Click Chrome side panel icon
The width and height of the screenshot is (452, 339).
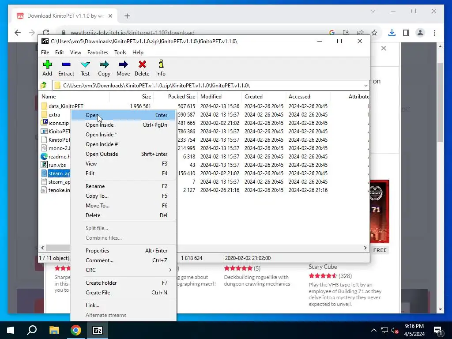pos(406,33)
